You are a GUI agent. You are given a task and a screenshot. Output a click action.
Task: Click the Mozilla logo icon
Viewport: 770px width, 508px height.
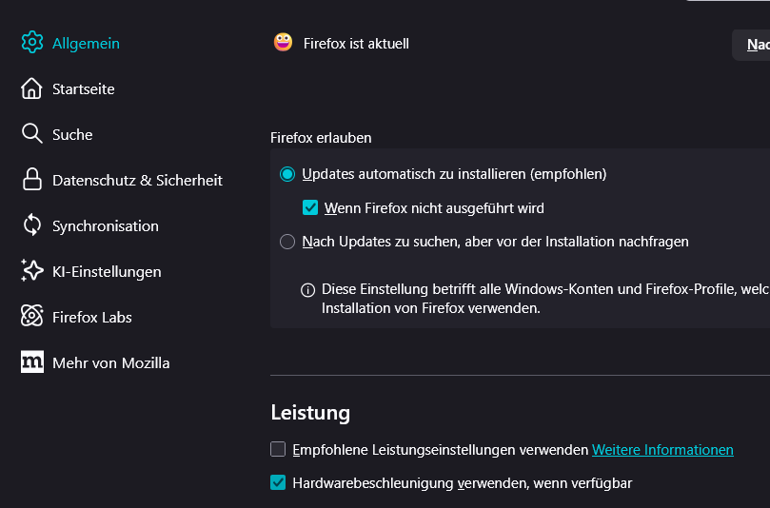[x=32, y=362]
